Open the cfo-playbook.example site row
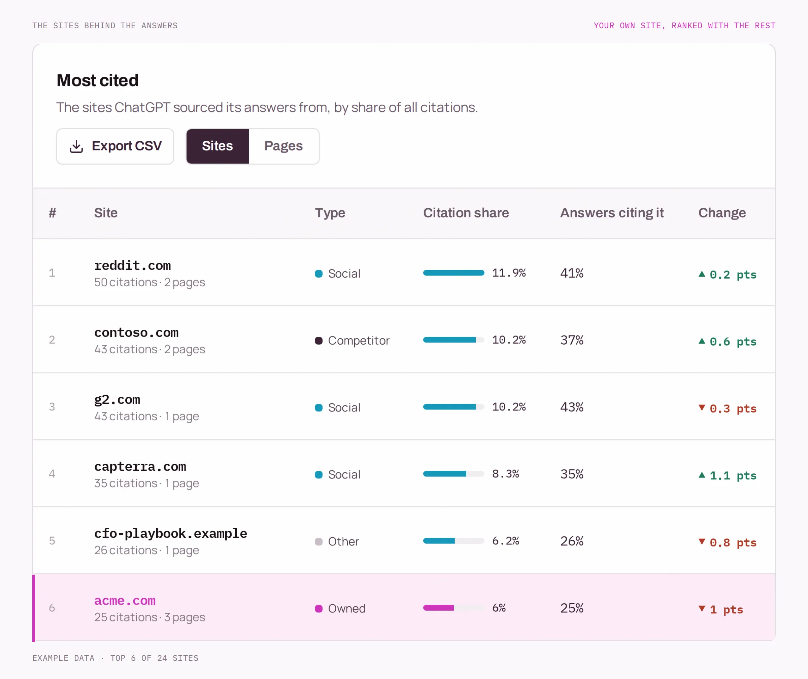 coord(404,540)
